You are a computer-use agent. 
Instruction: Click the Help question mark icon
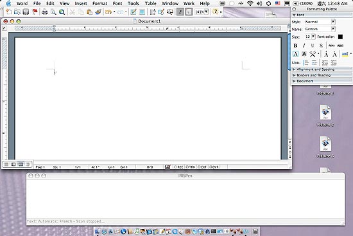(216, 12)
